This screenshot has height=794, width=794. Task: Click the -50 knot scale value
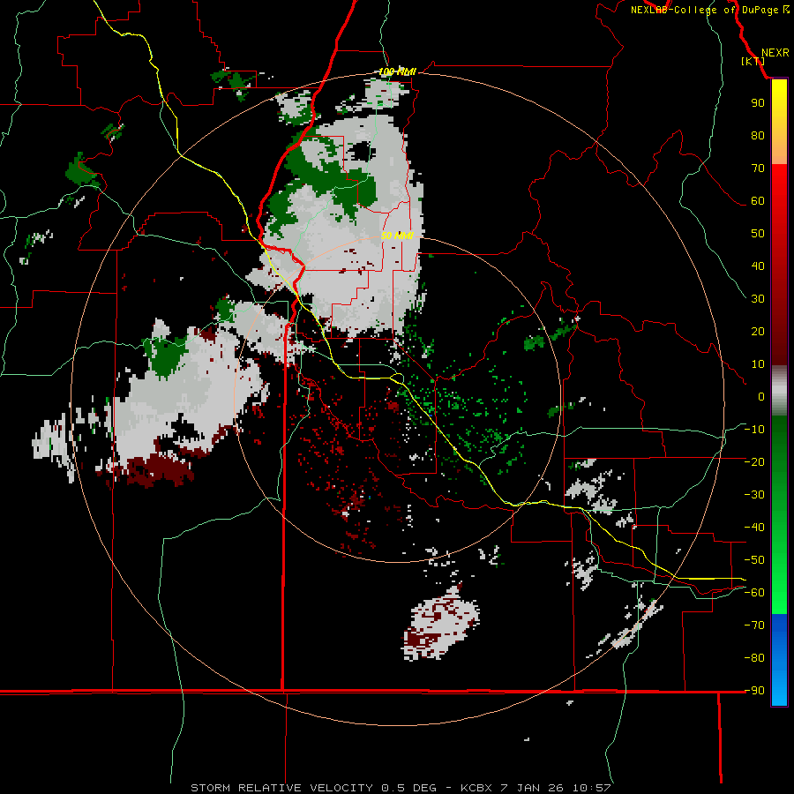coord(754,560)
